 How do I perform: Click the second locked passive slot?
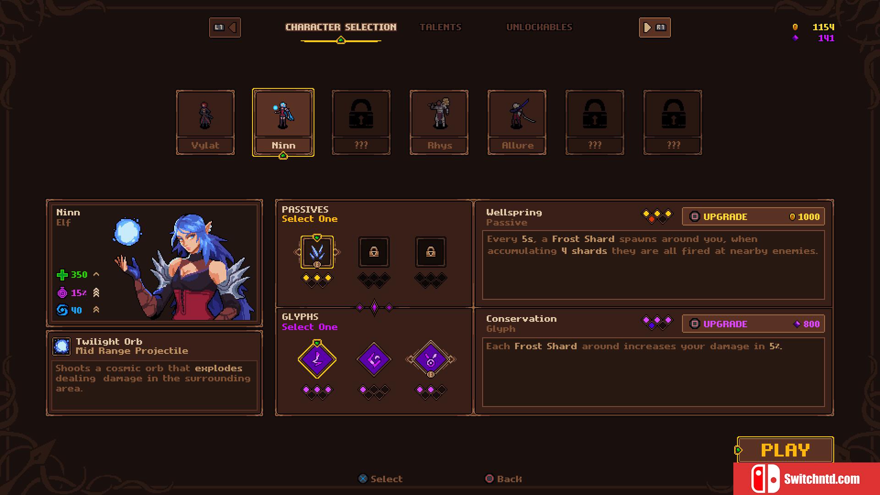(374, 252)
